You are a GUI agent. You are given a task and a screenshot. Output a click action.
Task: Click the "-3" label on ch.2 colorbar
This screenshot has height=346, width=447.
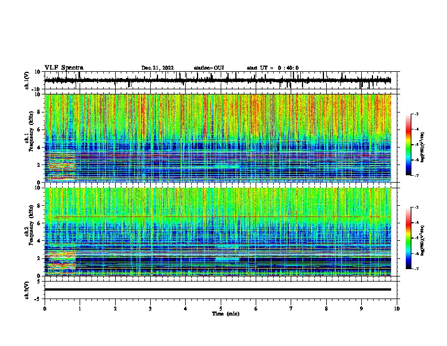(x=416, y=207)
